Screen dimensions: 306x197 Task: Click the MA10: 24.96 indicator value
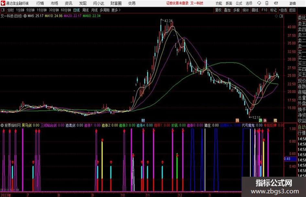(x=53, y=16)
